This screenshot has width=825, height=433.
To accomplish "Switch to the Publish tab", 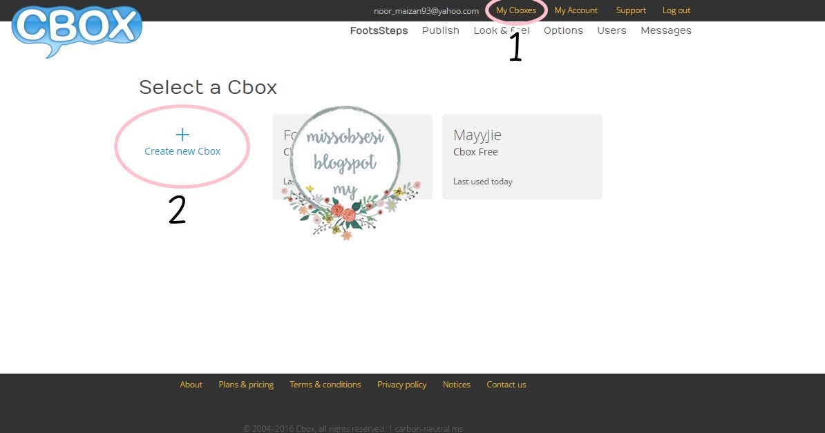I will [x=440, y=30].
